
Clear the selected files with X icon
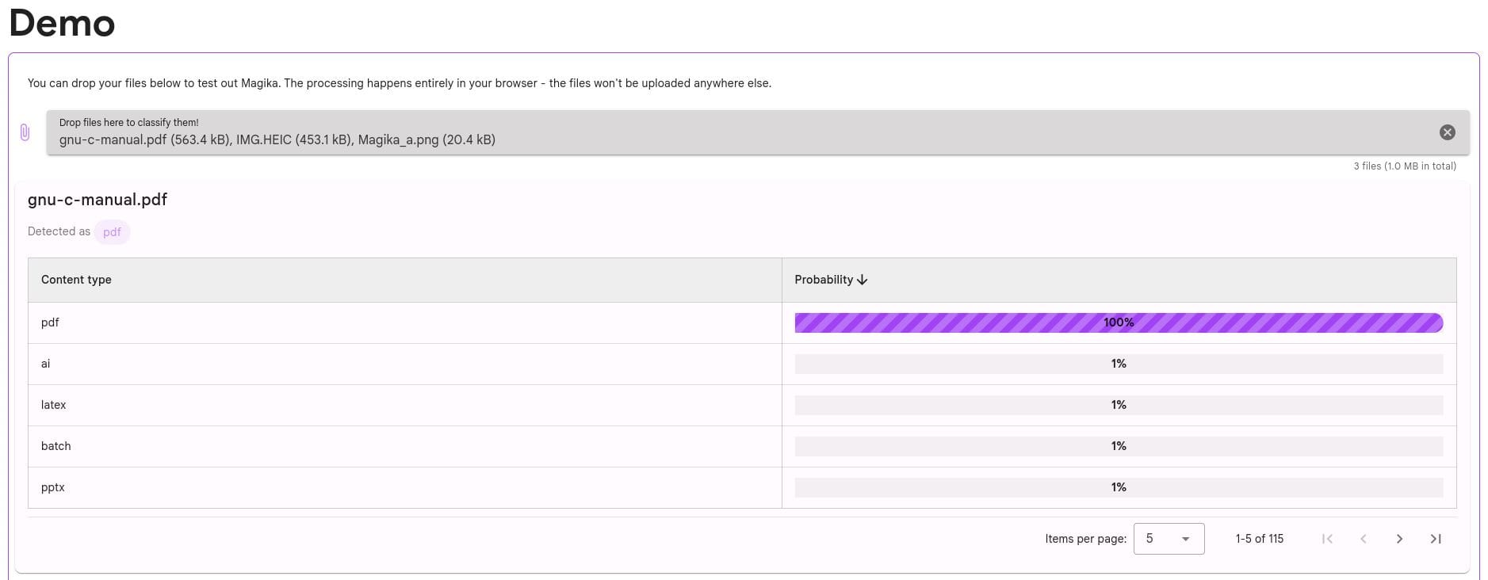tap(1447, 132)
